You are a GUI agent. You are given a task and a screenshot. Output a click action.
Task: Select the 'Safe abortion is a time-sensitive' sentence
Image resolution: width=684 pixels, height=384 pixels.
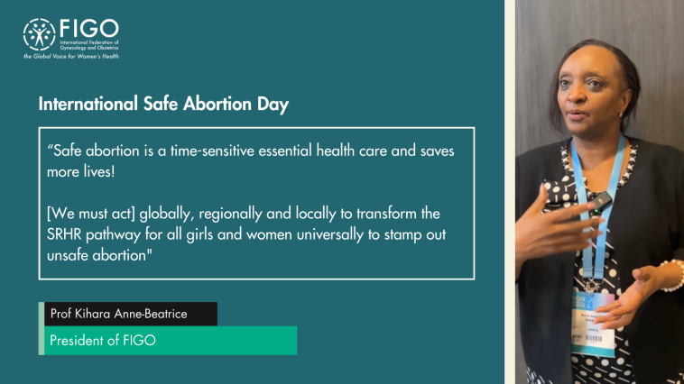pos(250,160)
